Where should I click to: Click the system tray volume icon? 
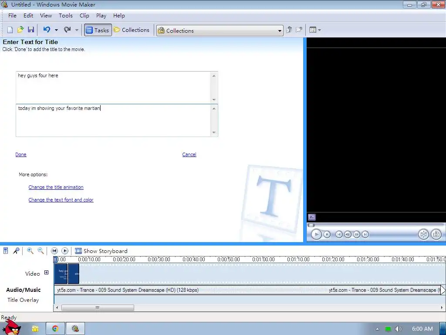click(x=398, y=329)
